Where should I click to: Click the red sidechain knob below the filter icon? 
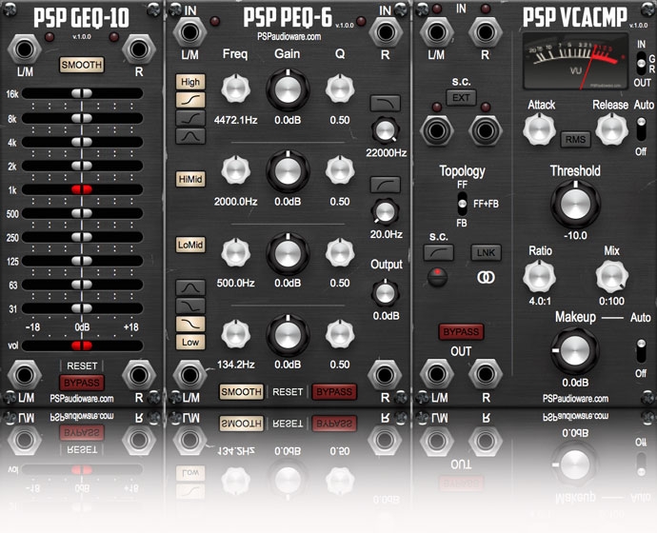(x=437, y=277)
